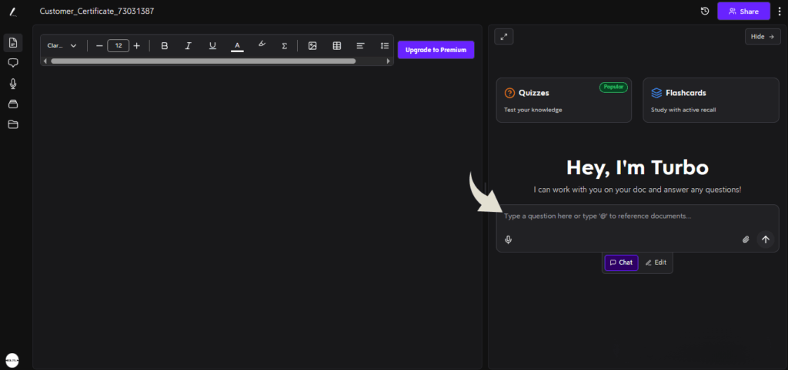Open the font family dropdown
The image size is (788, 370).
click(x=62, y=46)
